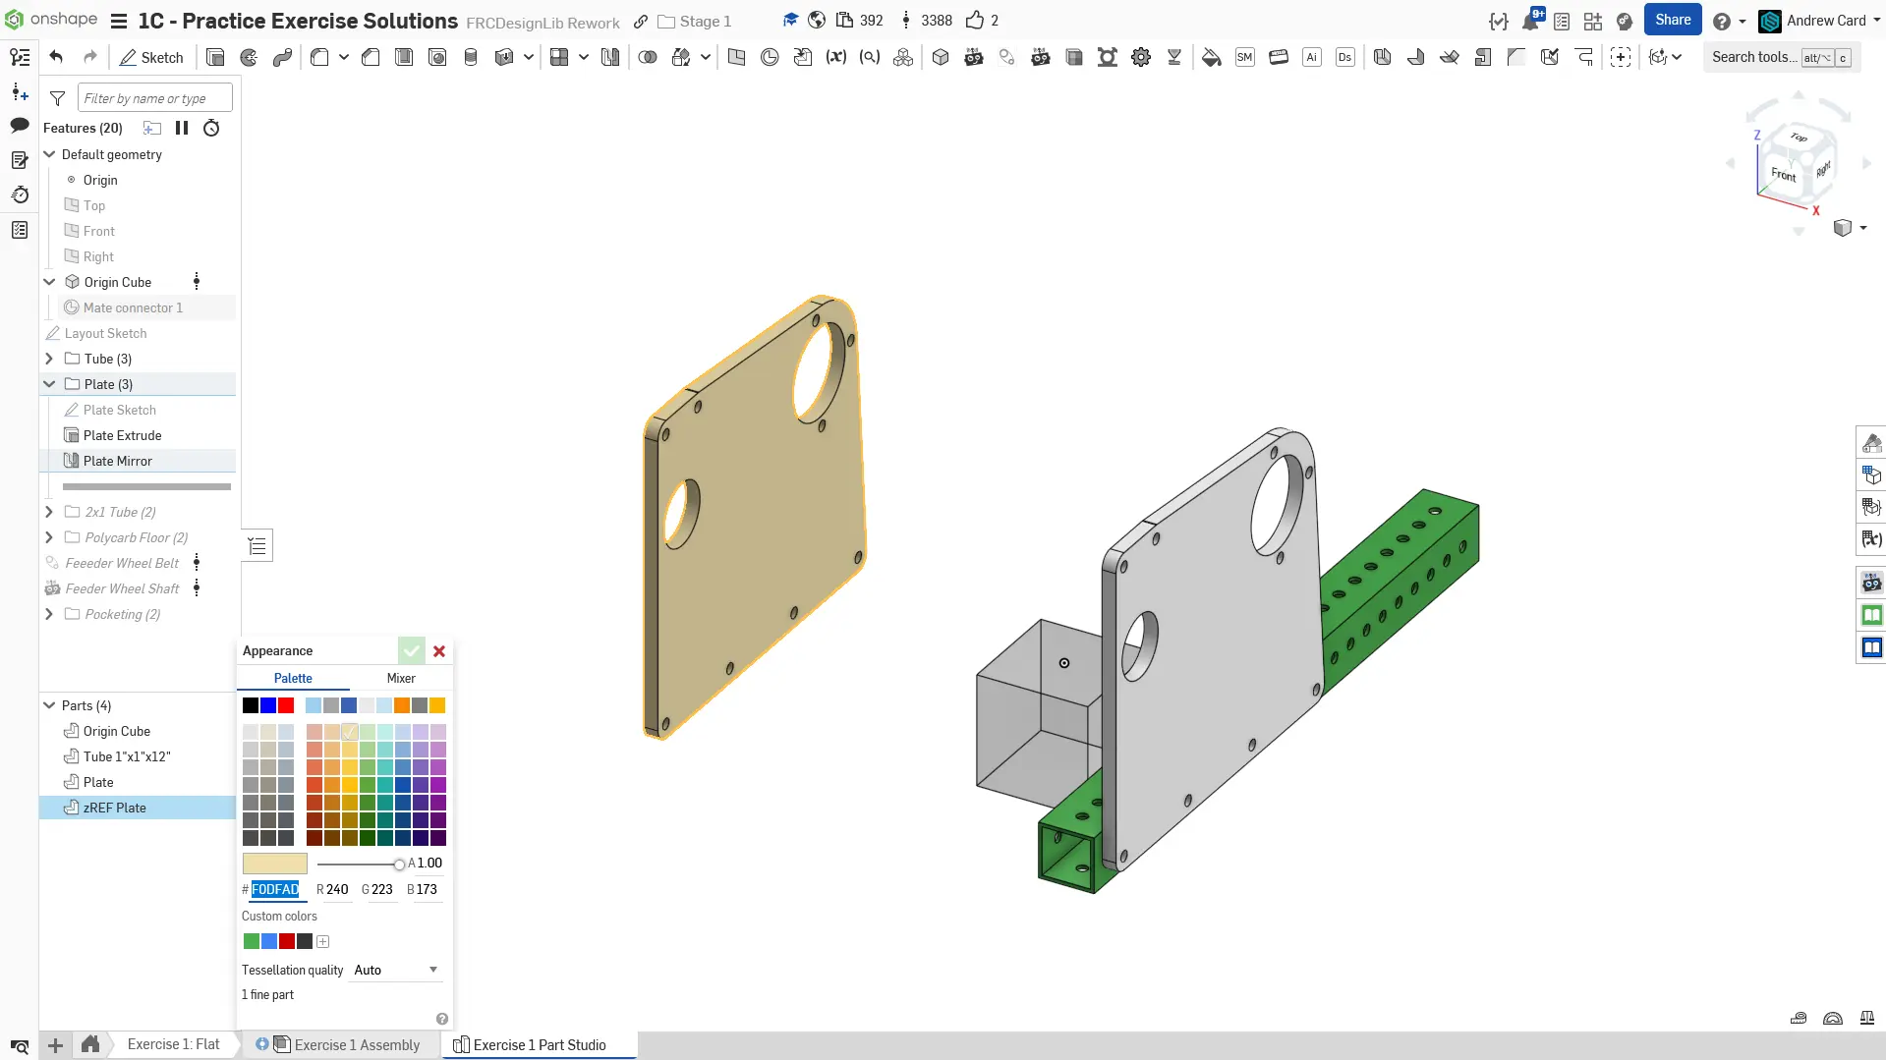
Task: Expand the Tube (3) folder
Action: (x=49, y=359)
